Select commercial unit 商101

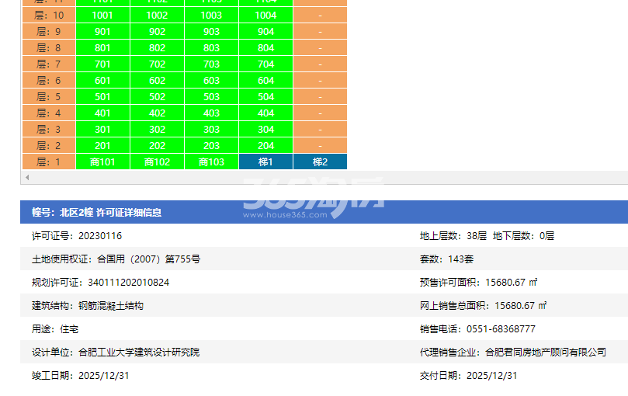pos(102,162)
